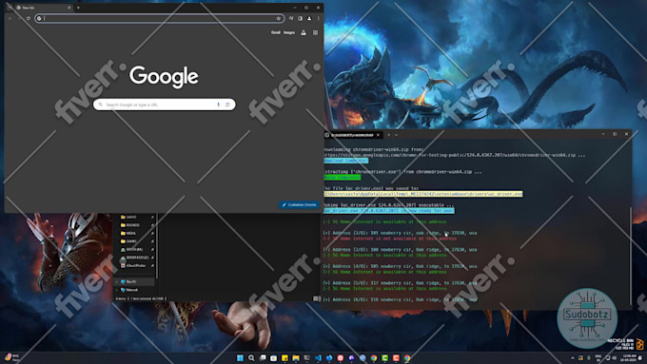Click the Google search box
The width and height of the screenshot is (647, 364).
point(165,105)
